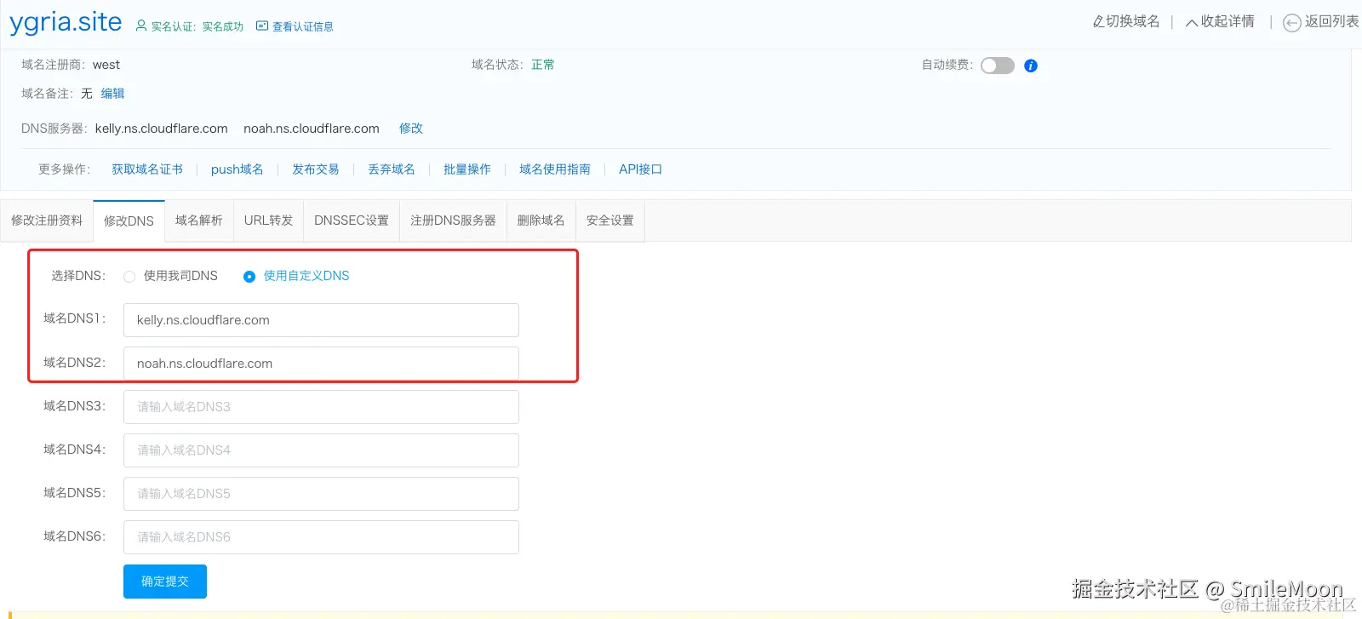Toggle the 自动续费 switch
Image resolution: width=1362 pixels, height=619 pixels.
point(998,66)
